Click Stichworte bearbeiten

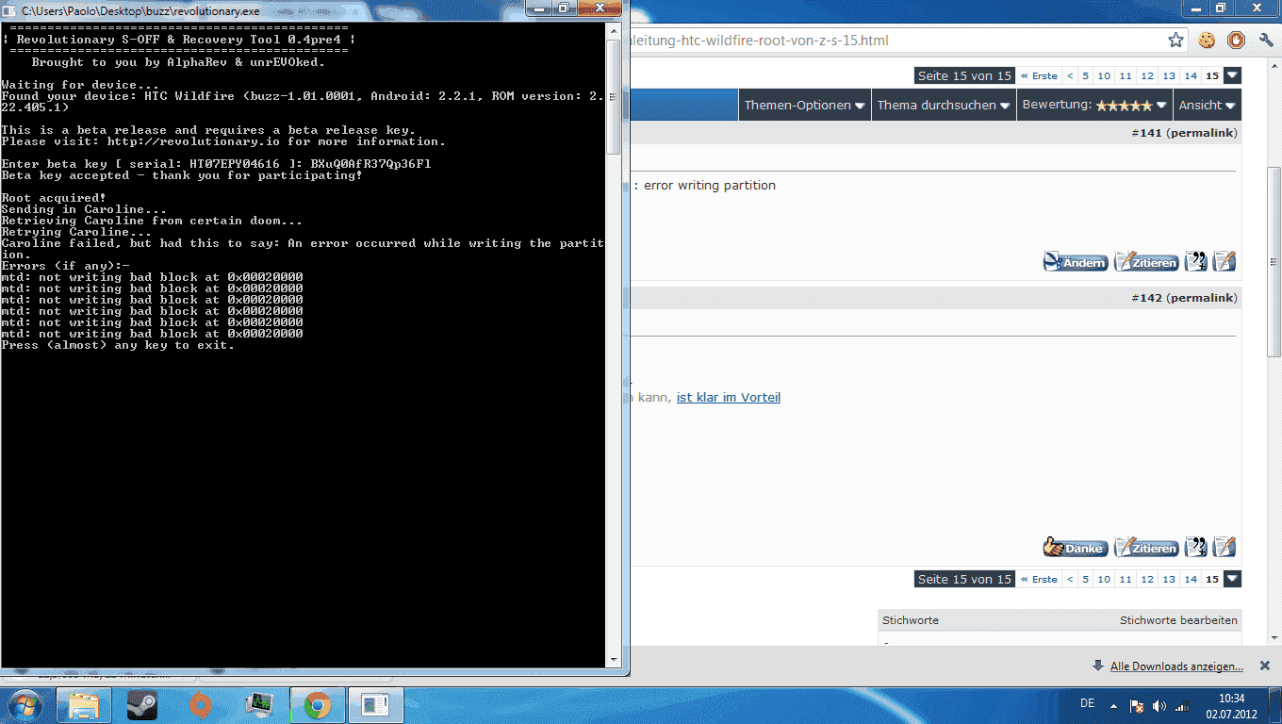click(x=1178, y=620)
